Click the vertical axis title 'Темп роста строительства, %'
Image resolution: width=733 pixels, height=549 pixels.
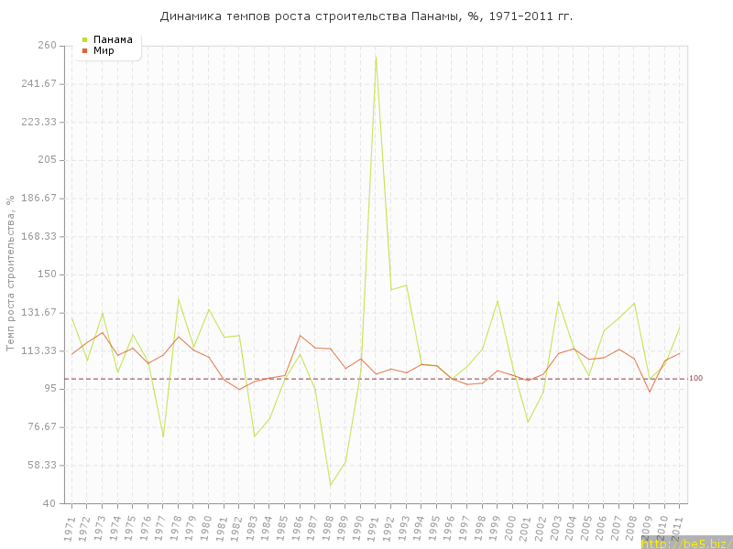pos(10,274)
